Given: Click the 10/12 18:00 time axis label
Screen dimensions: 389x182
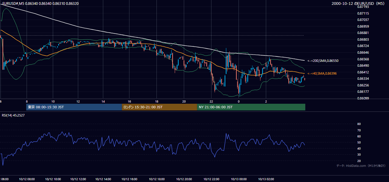Looking at the screenshot, I should point(156,179).
